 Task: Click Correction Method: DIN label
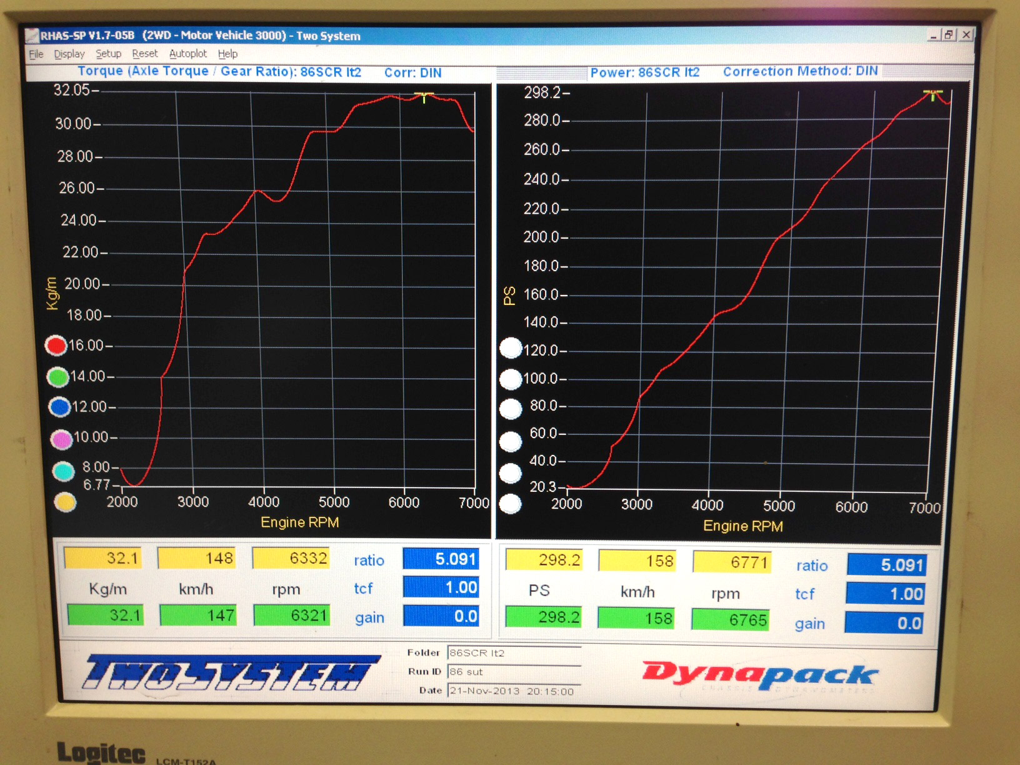coord(801,71)
